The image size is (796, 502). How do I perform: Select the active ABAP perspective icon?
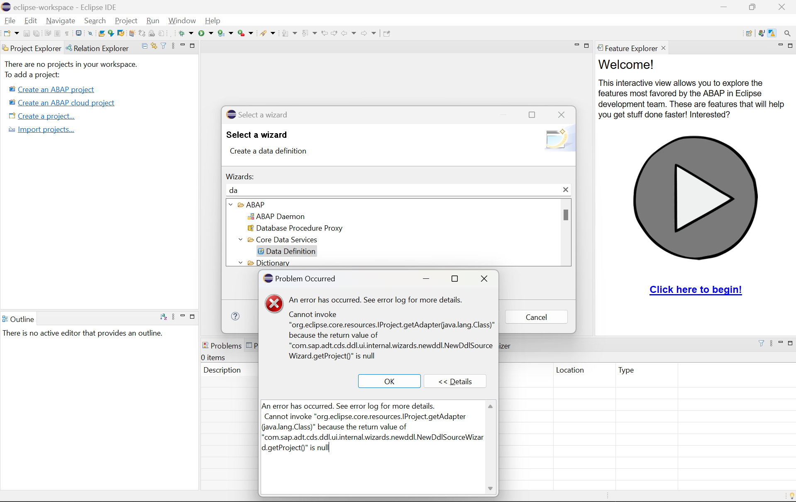pos(772,33)
